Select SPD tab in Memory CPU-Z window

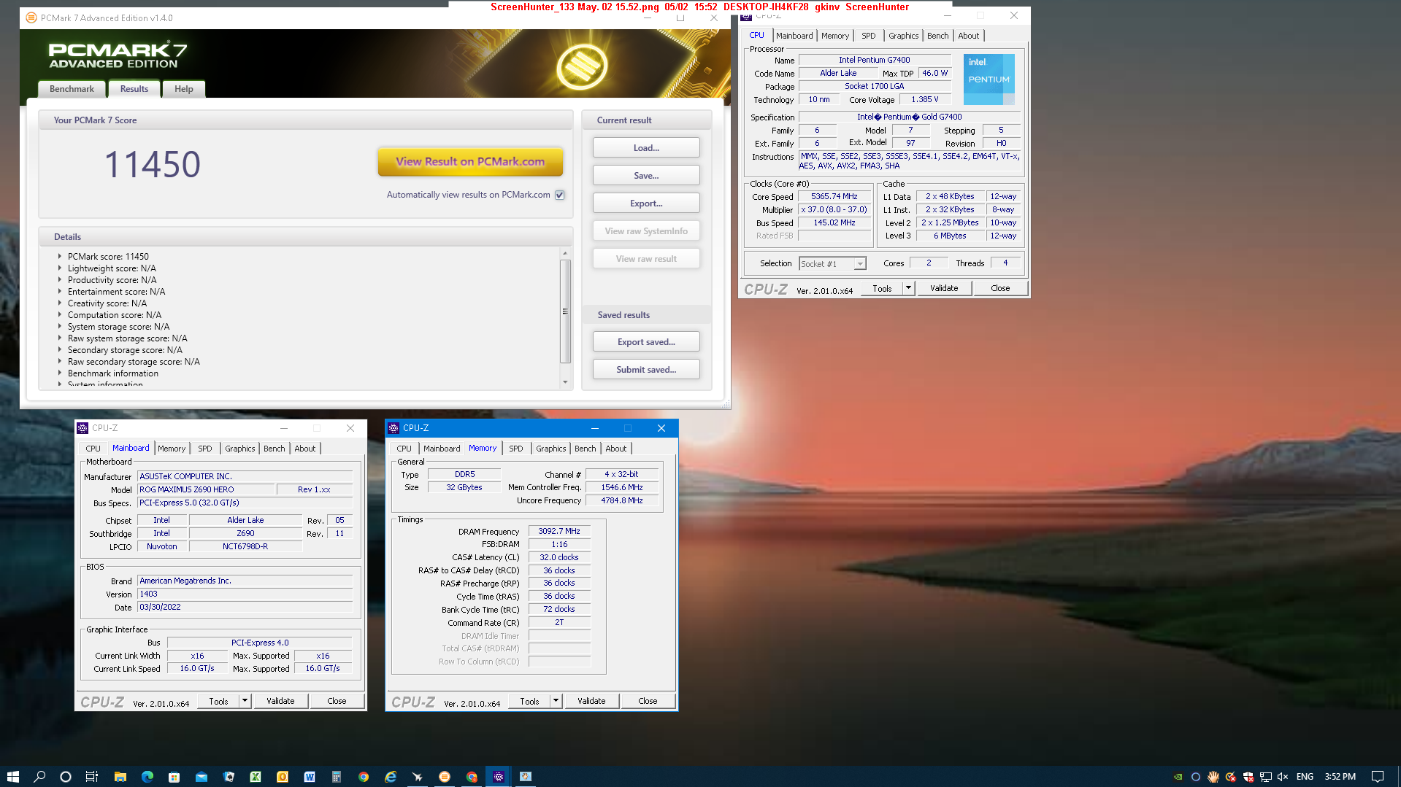(x=516, y=449)
